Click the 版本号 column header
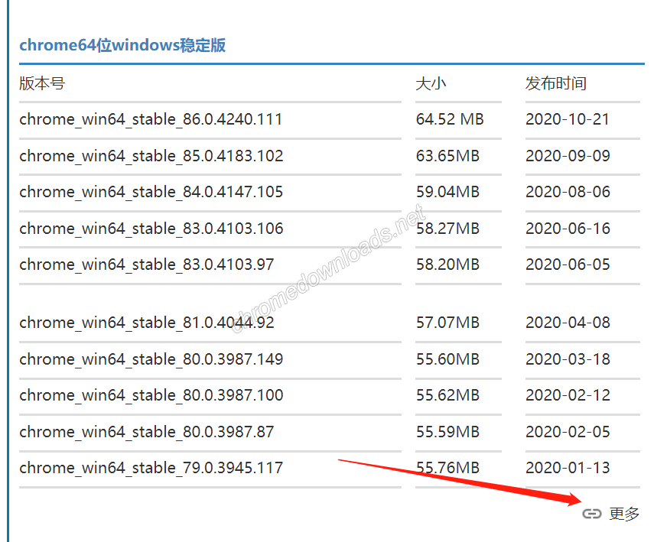 pyautogui.click(x=43, y=83)
